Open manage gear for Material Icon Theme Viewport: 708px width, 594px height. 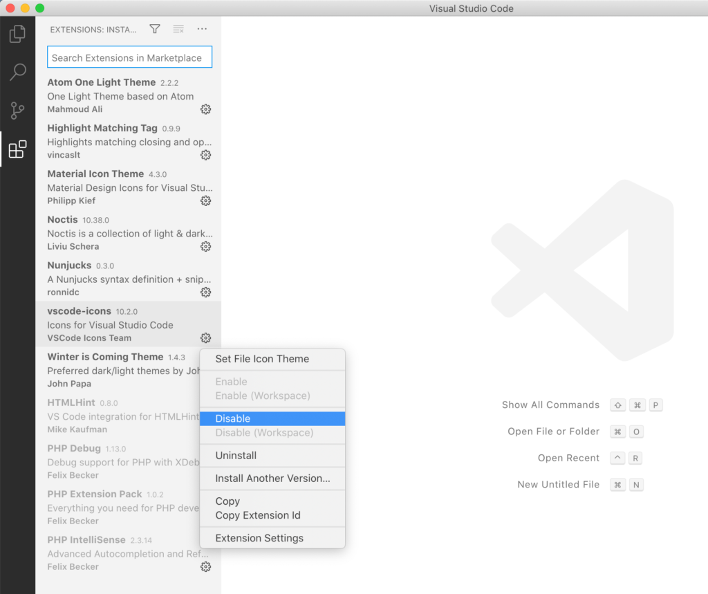pyautogui.click(x=205, y=201)
